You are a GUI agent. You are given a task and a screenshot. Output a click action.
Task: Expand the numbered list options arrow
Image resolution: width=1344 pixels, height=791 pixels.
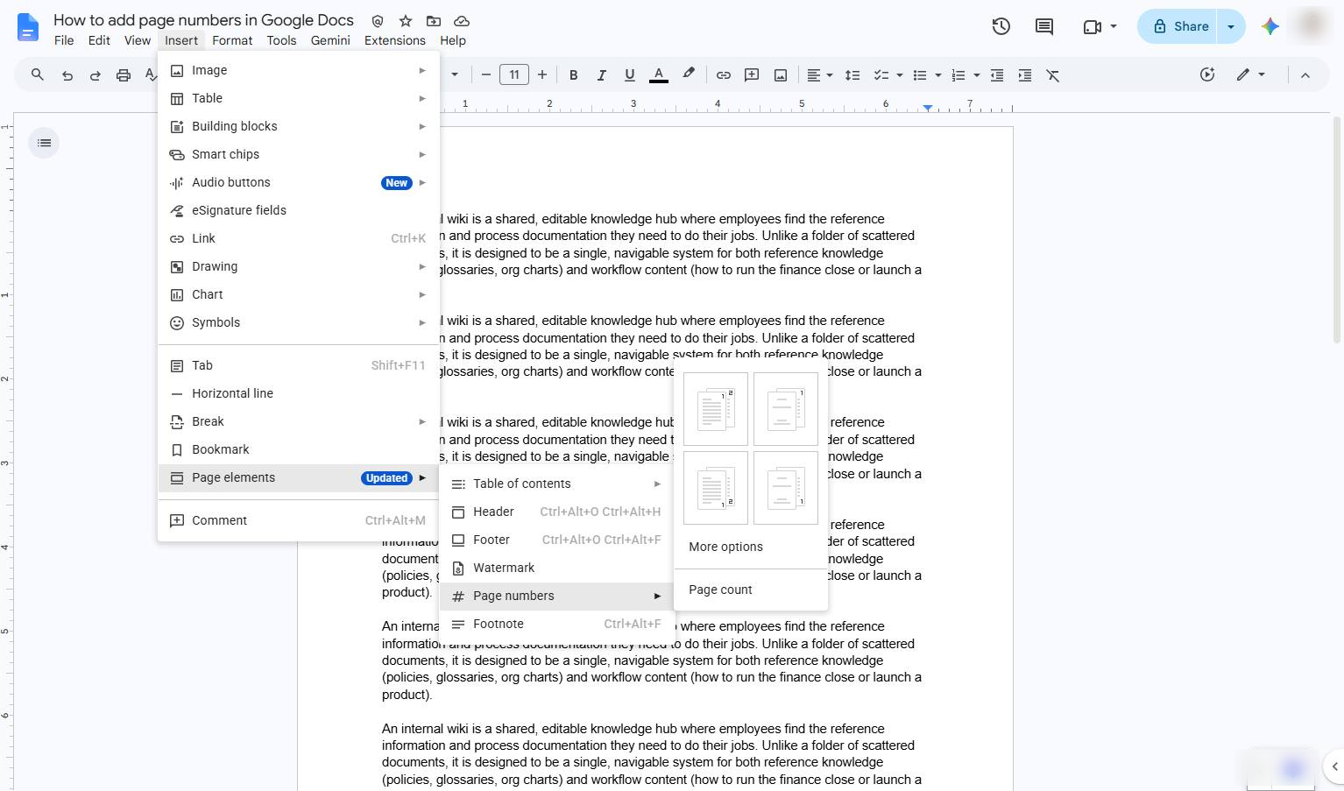click(976, 75)
